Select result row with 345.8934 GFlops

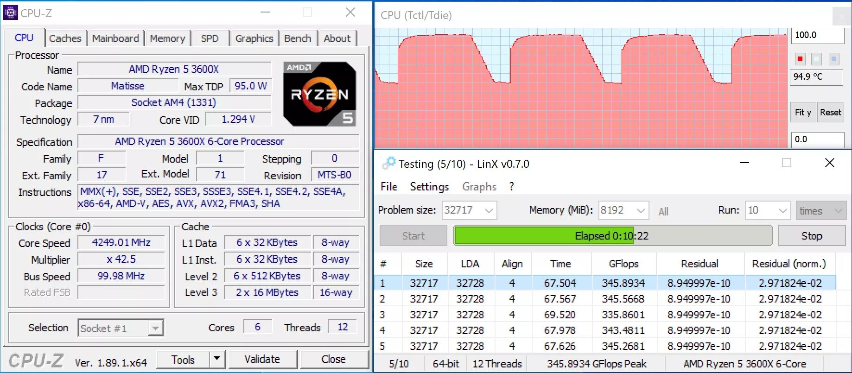605,283
